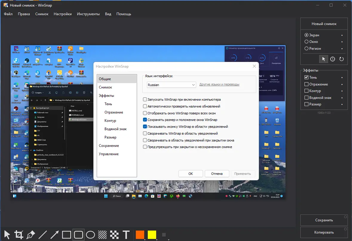Select the diagonal-stripe Highlight tool
This screenshot has height=241, width=352.
pyautogui.click(x=102, y=235)
